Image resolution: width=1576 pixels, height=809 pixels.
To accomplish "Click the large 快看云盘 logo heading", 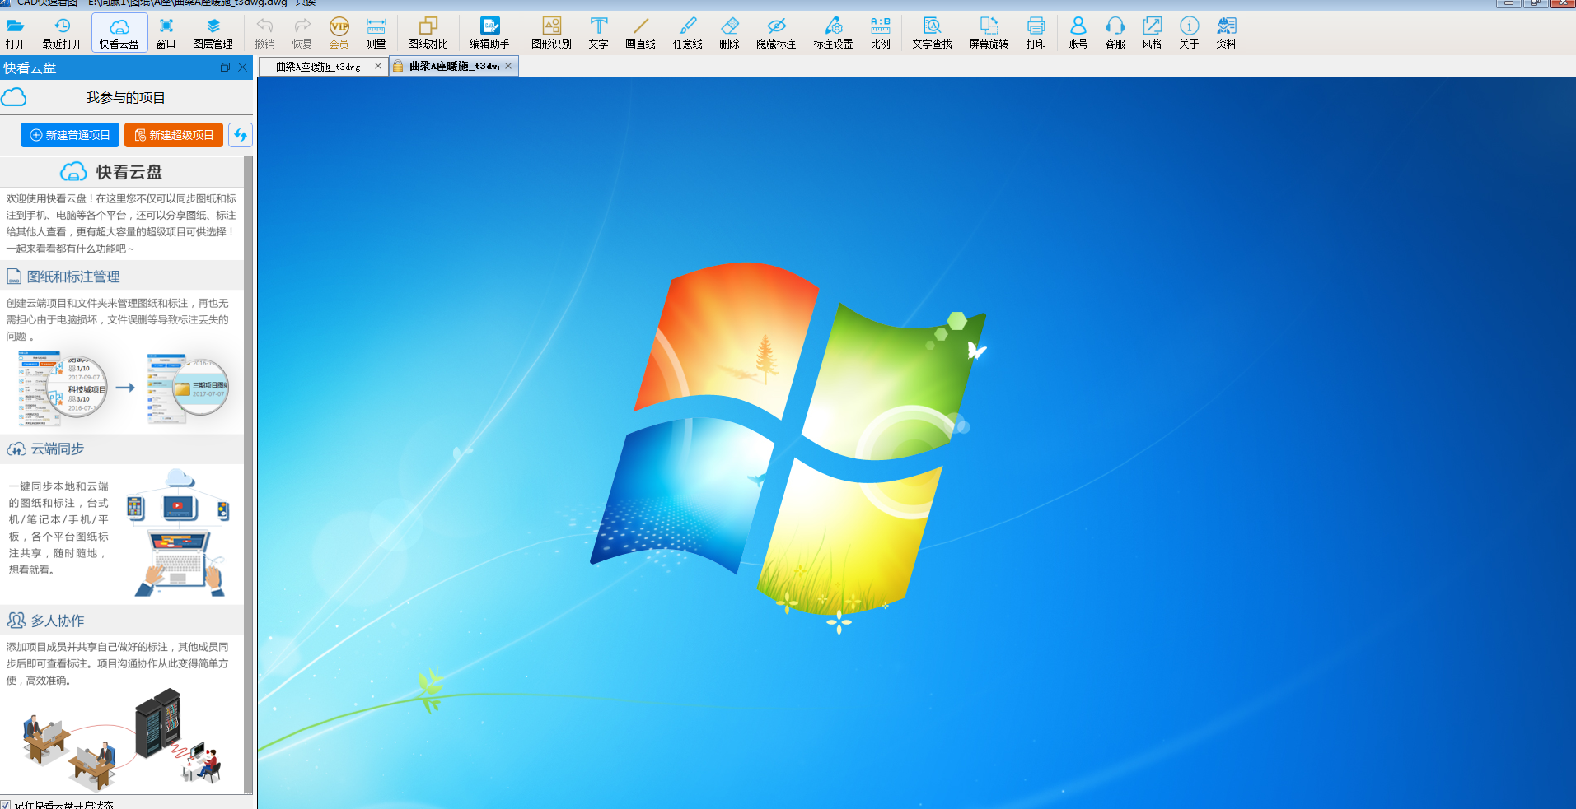I will pyautogui.click(x=112, y=171).
